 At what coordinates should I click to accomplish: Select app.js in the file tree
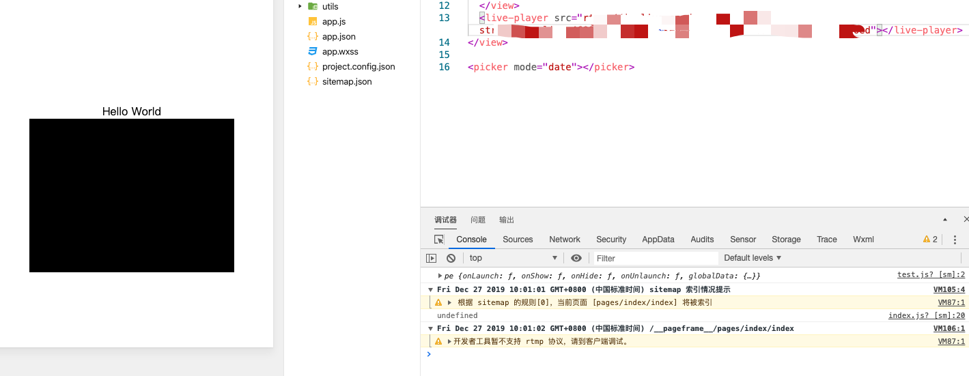click(334, 22)
